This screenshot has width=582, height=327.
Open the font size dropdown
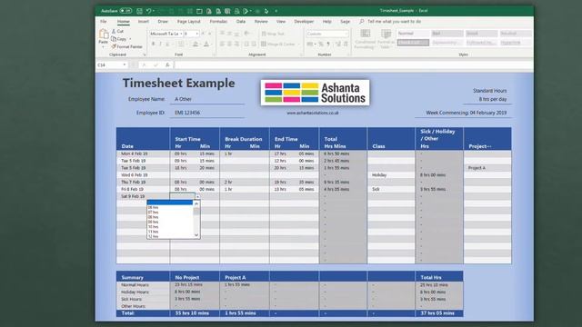coord(196,34)
